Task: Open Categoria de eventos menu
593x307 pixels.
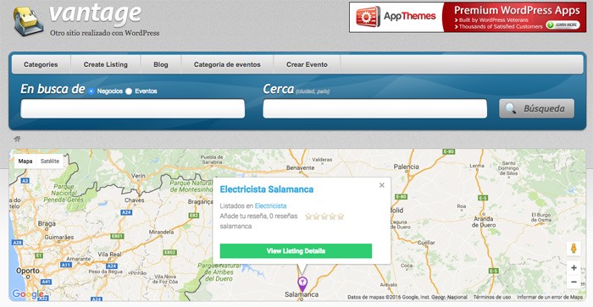Action: tap(227, 64)
